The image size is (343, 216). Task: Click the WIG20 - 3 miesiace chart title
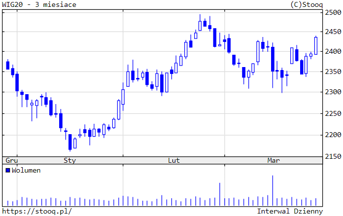click(x=39, y=4)
